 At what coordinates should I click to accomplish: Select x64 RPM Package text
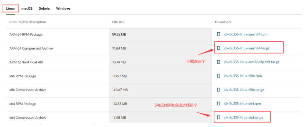tap(22, 104)
